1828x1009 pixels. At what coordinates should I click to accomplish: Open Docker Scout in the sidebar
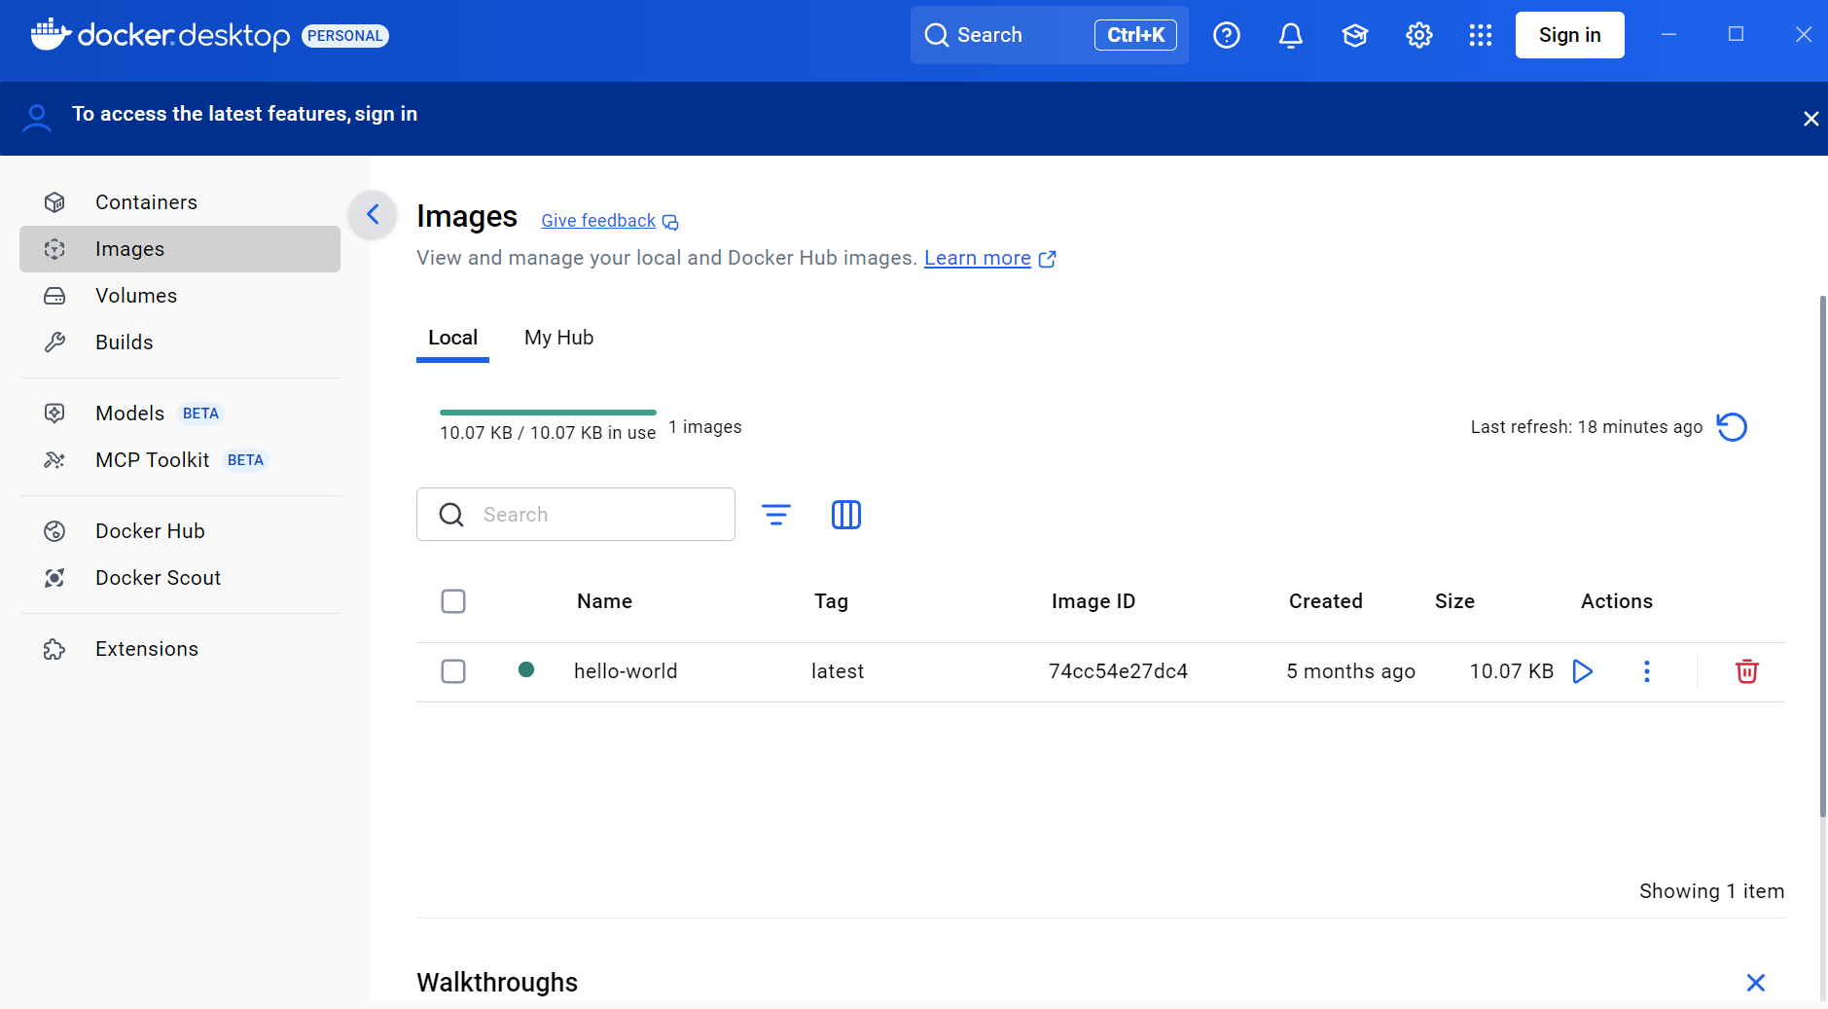coord(180,578)
